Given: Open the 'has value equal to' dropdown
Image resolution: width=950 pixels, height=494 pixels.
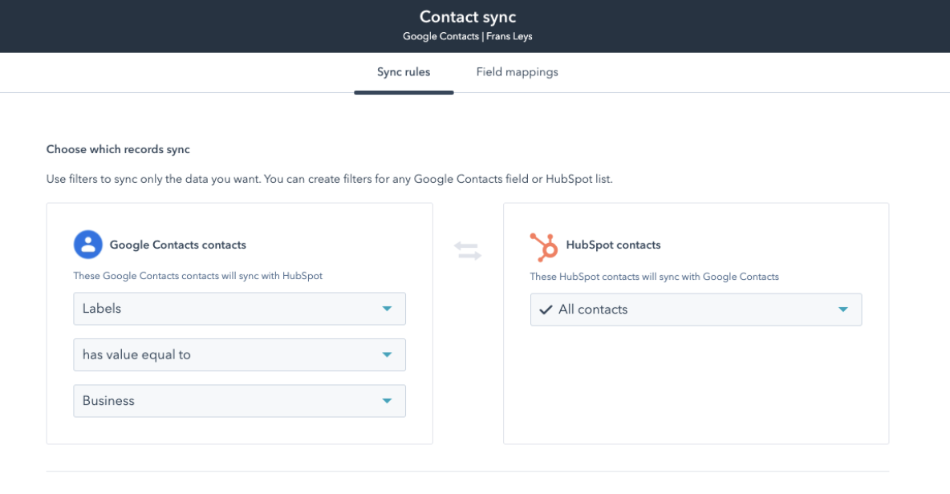Looking at the screenshot, I should click(239, 354).
